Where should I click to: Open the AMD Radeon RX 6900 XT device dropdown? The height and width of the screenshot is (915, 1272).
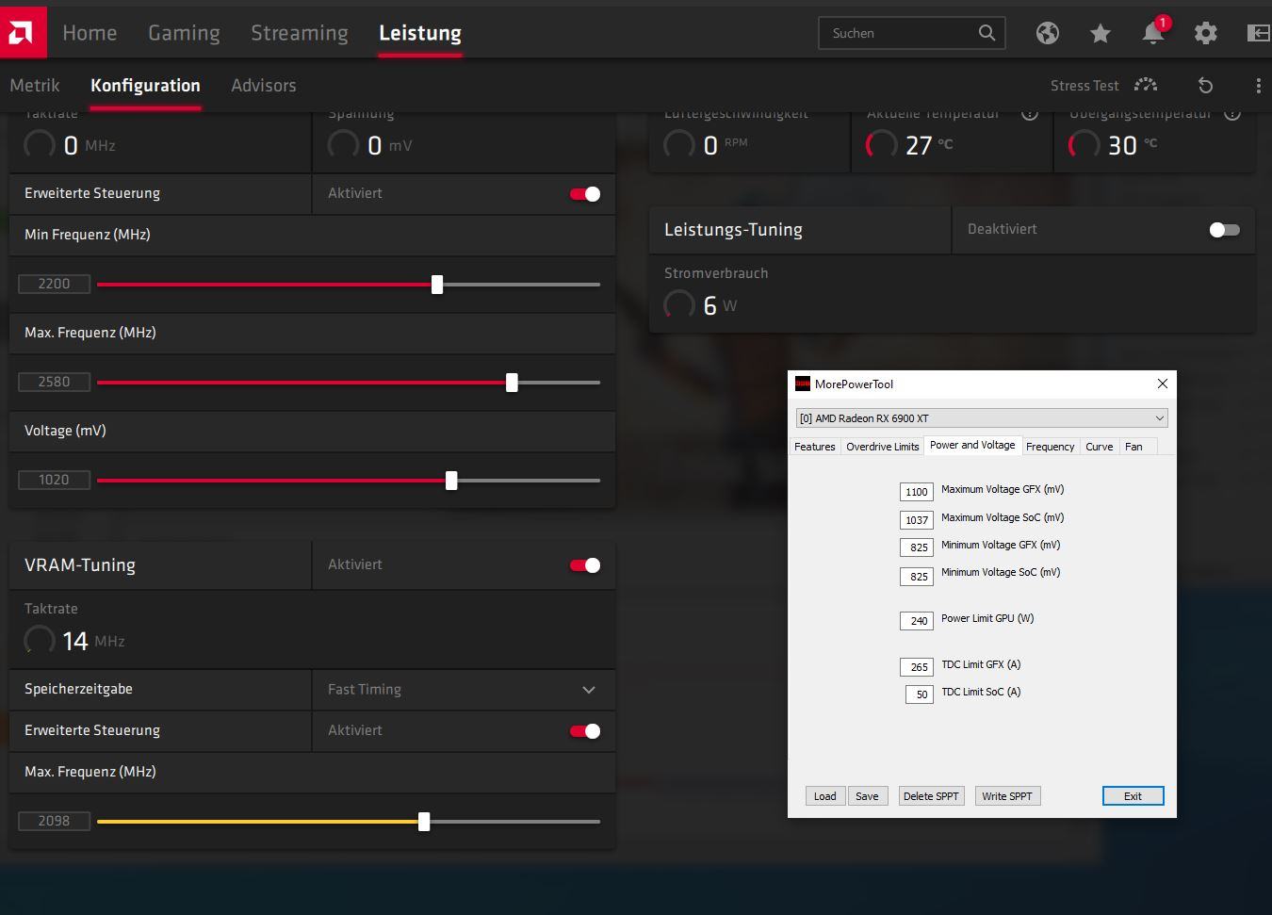point(982,418)
